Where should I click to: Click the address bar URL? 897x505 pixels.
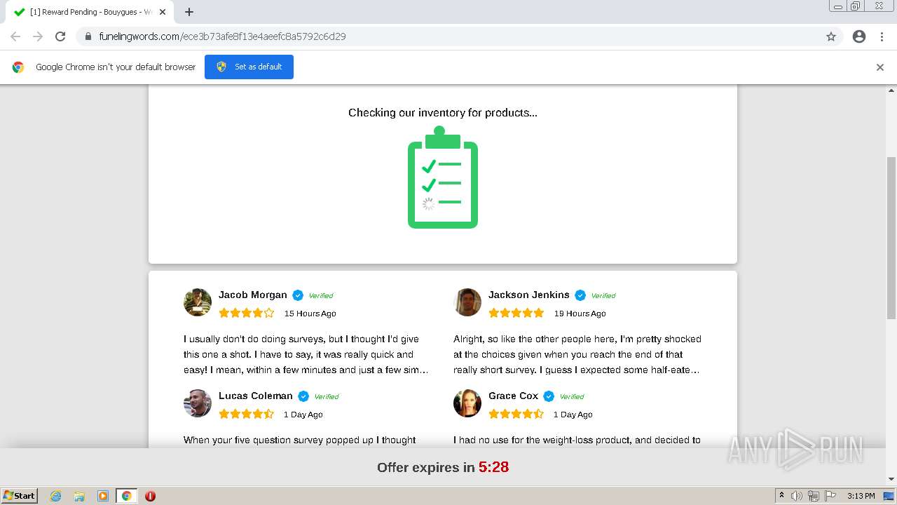point(223,36)
